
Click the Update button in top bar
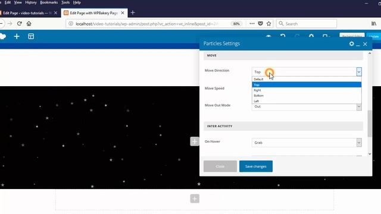[374, 36]
